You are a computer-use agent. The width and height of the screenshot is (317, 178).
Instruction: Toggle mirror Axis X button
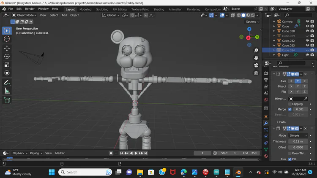(x=291, y=81)
